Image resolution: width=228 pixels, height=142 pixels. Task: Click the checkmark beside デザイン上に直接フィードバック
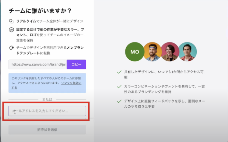pyautogui.click(x=119, y=101)
